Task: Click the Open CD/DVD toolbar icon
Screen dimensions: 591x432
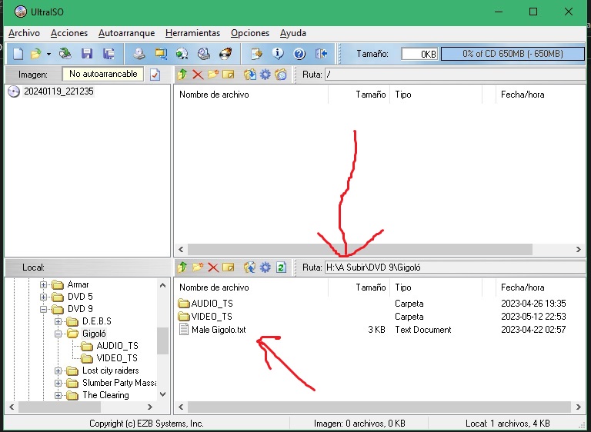Action: 65,54
